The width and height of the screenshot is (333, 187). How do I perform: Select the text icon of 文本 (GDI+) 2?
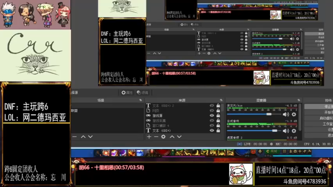pos(148,106)
